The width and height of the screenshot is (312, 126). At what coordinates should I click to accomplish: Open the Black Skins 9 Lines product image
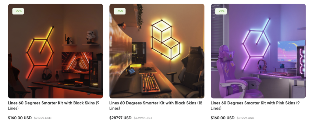coord(55,51)
